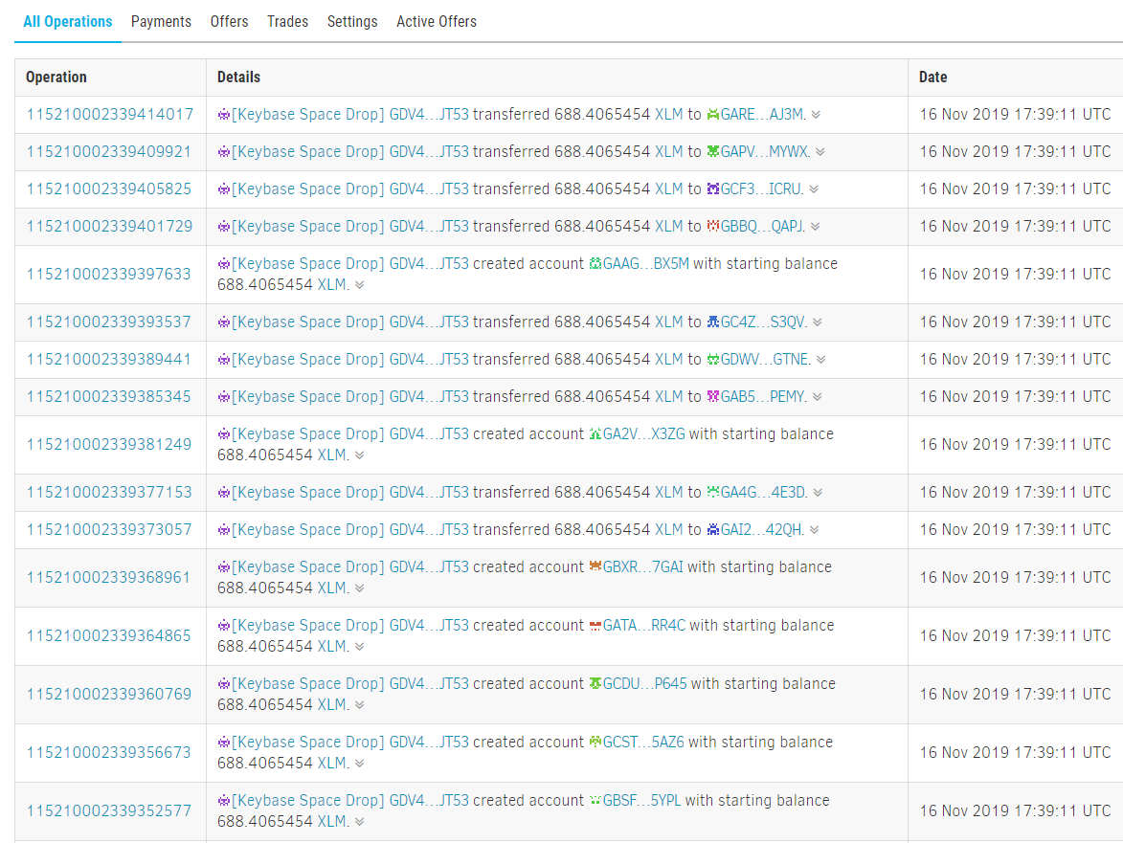The height and width of the screenshot is (843, 1123).
Task: Click the GDWV…GTNE account identicon
Action: (x=712, y=359)
